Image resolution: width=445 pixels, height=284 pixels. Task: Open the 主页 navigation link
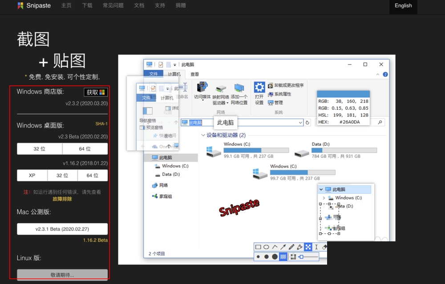[x=66, y=5]
